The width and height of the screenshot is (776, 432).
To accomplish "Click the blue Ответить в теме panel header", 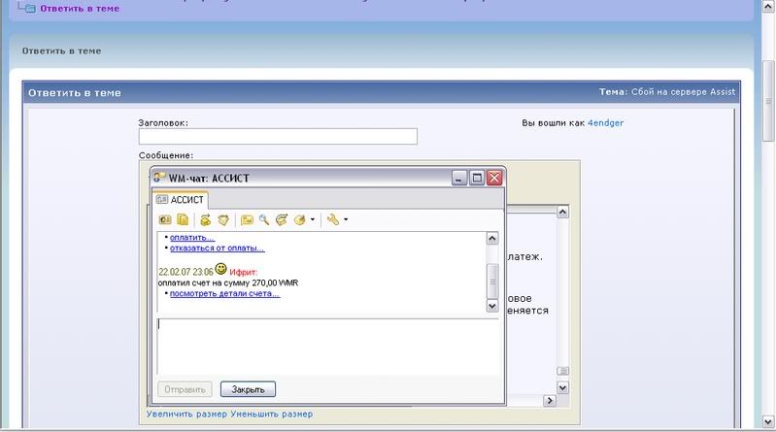I will (382, 92).
